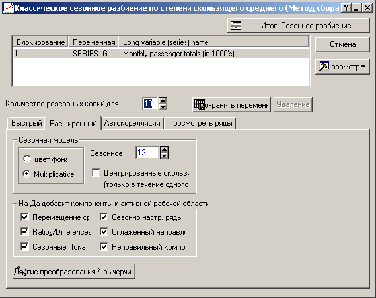The image size is (376, 298).
Task: Click the Блокирование column header
Action: click(x=40, y=42)
